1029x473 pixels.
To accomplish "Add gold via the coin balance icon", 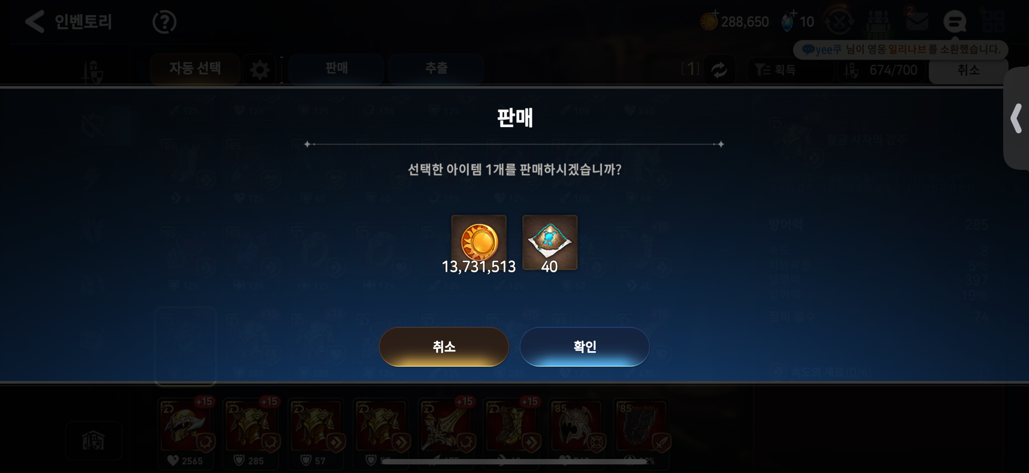I will tap(709, 21).
